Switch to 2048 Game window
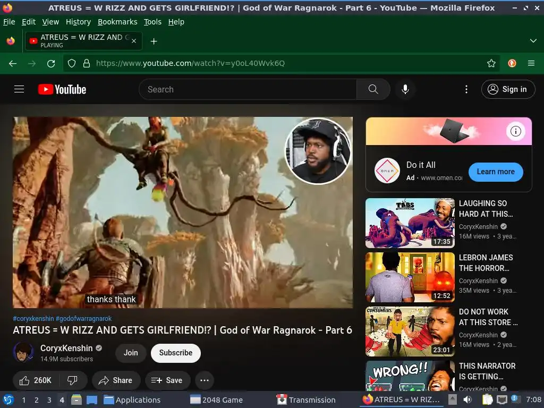 click(217, 400)
